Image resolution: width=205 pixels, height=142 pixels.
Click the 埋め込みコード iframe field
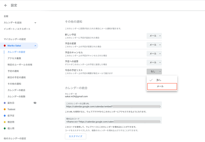113,122
